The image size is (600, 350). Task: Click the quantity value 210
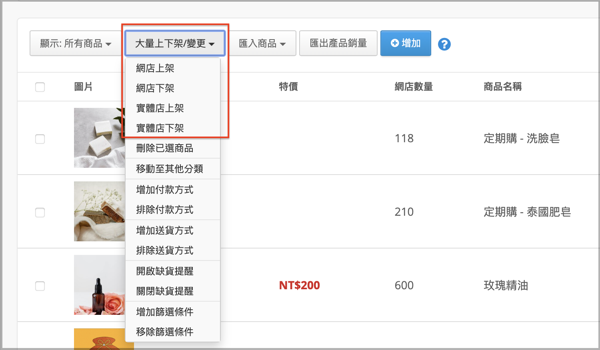coord(404,212)
